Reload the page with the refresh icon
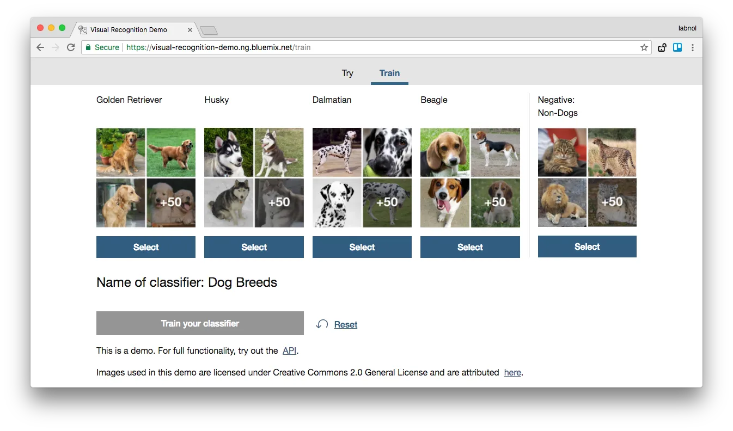The width and height of the screenshot is (733, 431). coord(71,47)
